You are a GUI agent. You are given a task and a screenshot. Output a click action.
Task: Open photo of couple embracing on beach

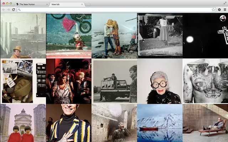(114, 36)
